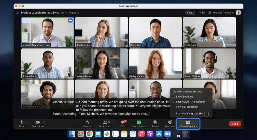Screen dimensions: 257x140
Task: Select Sarah Jenkins video tile
Action: coord(102,32)
